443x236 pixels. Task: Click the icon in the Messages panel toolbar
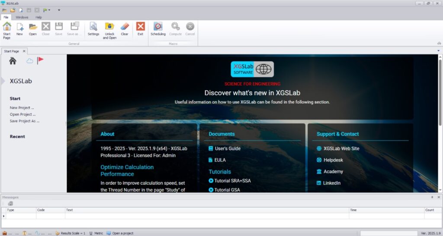point(10,204)
